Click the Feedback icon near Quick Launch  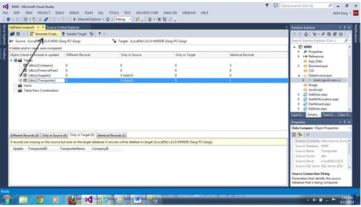click(x=275, y=6)
